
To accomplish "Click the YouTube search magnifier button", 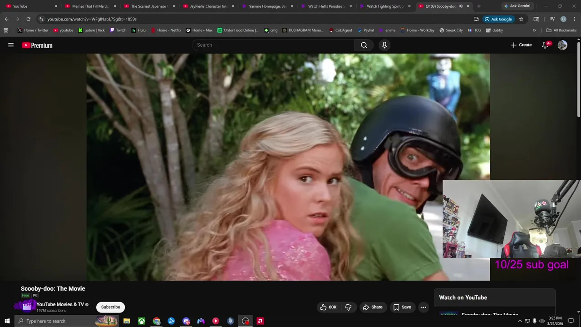I will pos(364,45).
